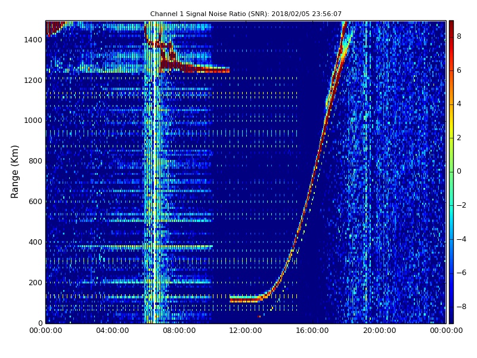
Task: Click the y-axis tick label '200'
Action: coord(35,282)
